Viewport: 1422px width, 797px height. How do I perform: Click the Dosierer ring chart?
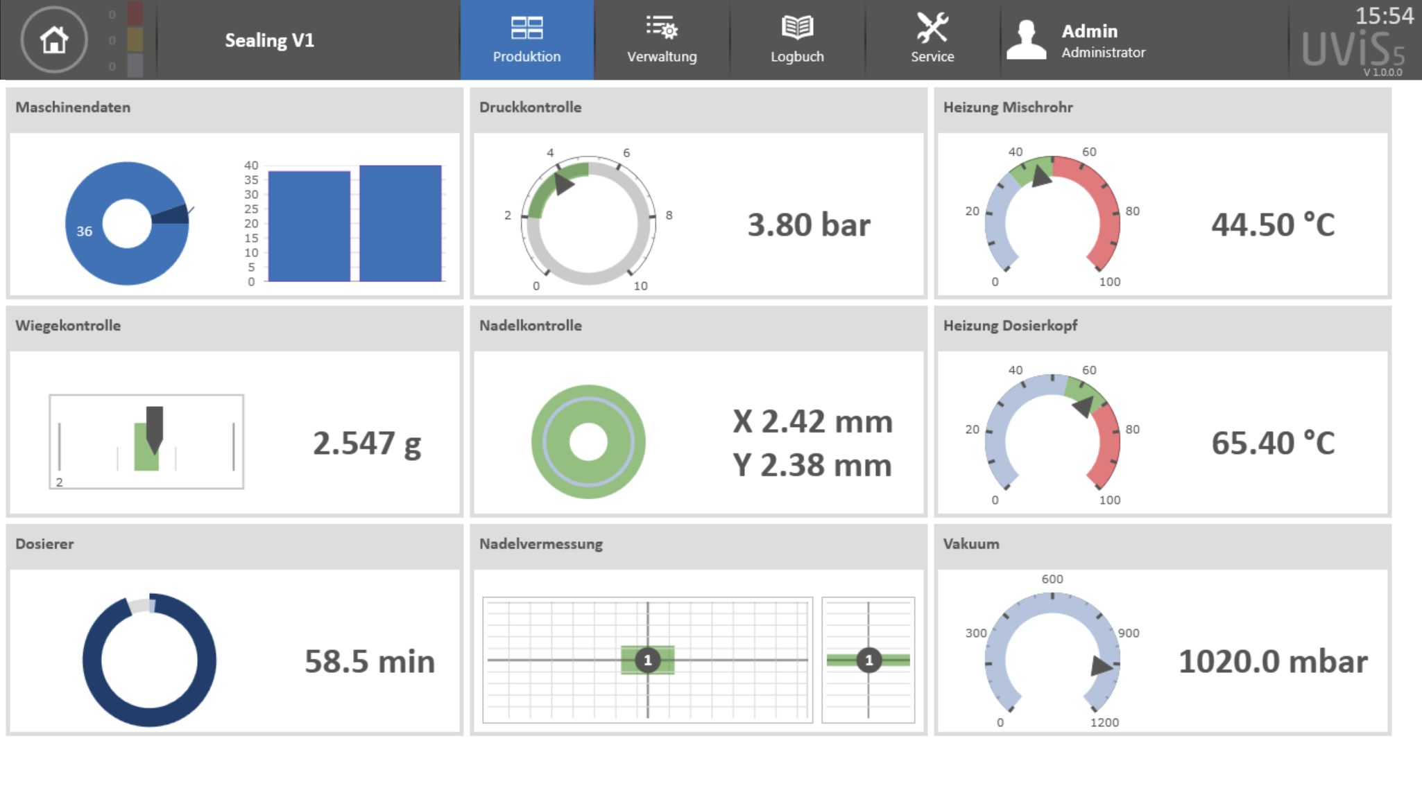coord(148,660)
